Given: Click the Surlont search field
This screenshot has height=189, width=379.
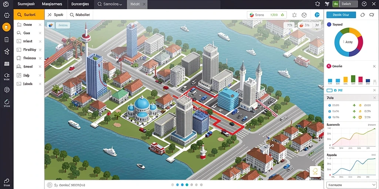Looking at the screenshot, I should pyautogui.click(x=29, y=15).
